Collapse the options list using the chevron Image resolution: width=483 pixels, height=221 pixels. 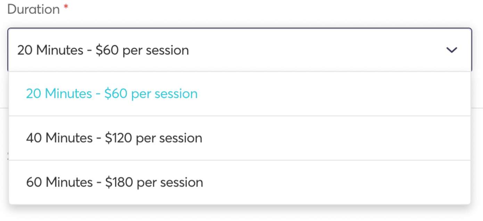[x=452, y=50]
